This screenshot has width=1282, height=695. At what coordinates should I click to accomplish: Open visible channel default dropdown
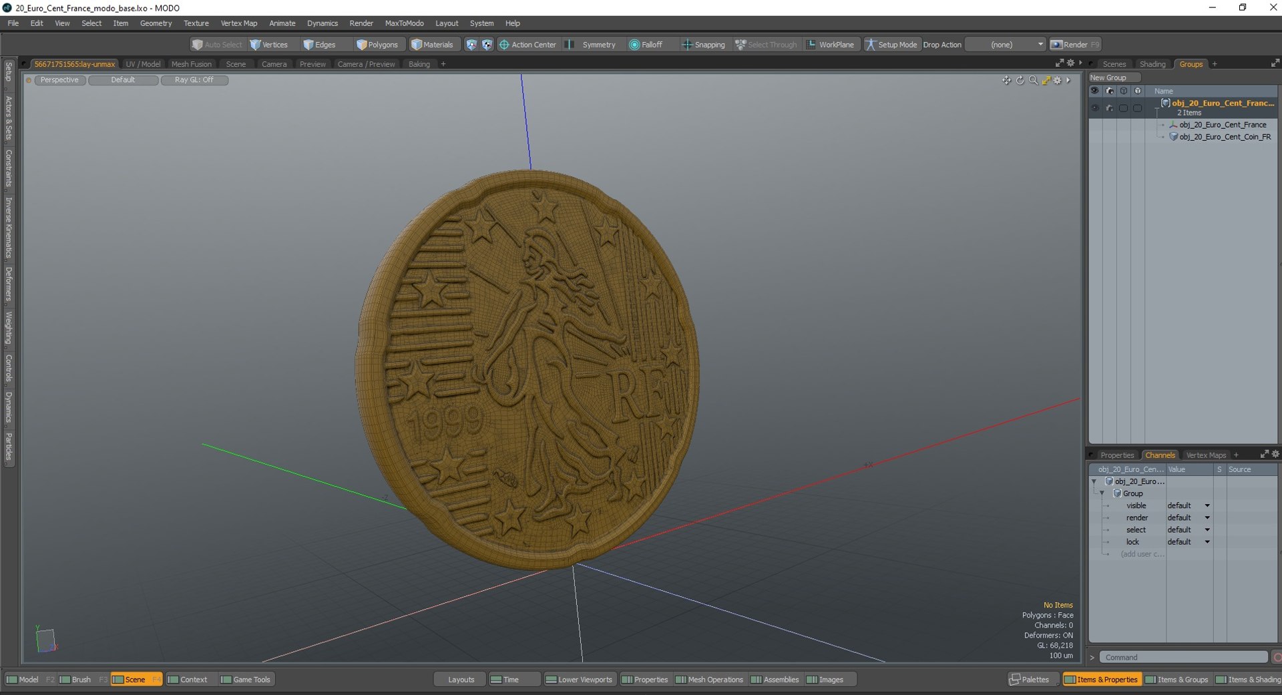click(x=1189, y=505)
